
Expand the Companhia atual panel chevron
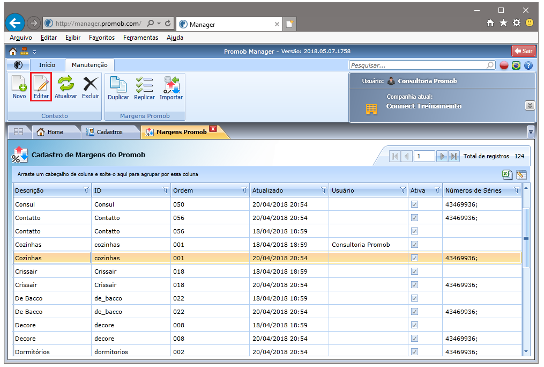[x=530, y=106]
